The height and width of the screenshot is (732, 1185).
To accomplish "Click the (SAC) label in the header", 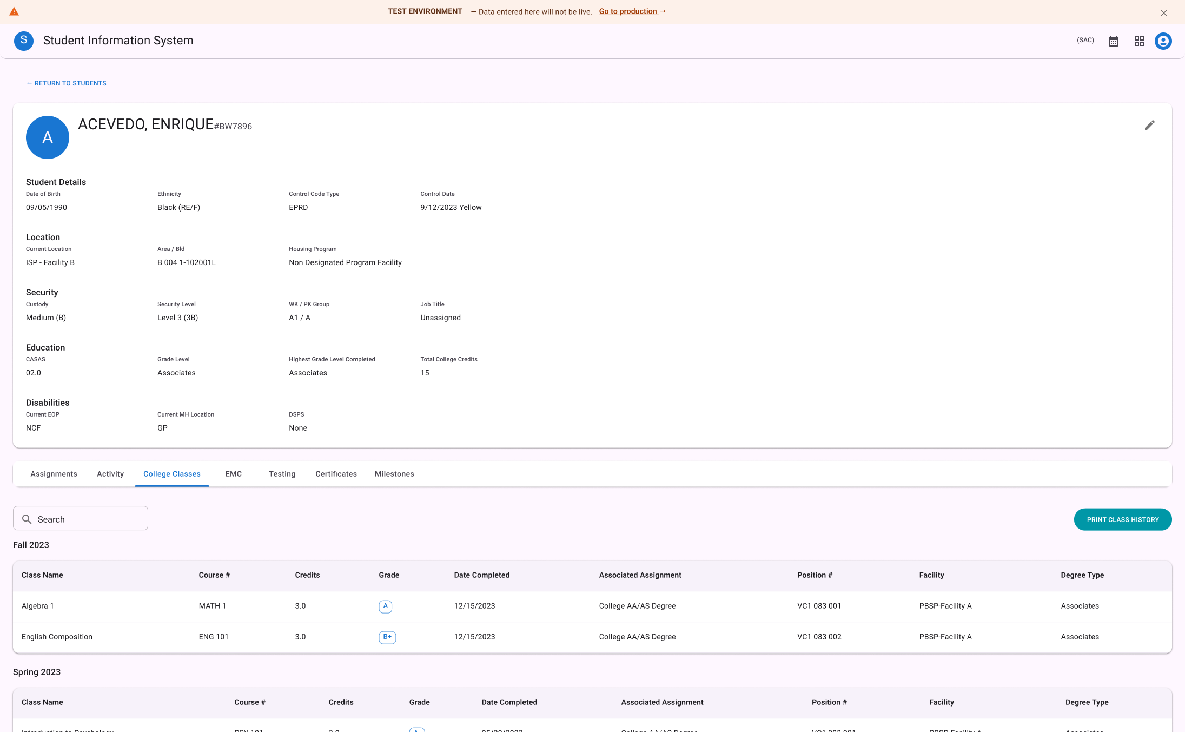I will click(x=1085, y=41).
